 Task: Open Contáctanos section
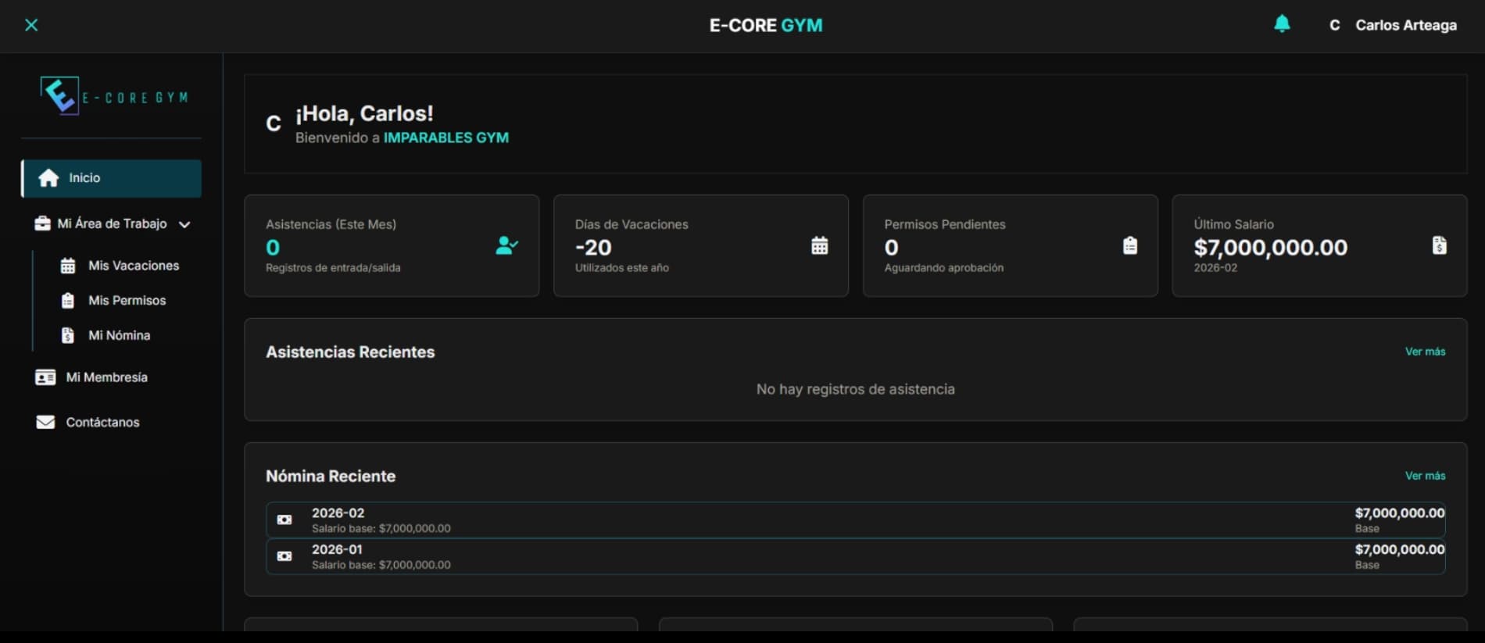pos(103,422)
